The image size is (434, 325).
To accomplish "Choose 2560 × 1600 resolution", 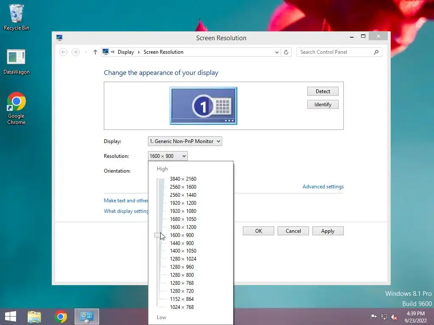I will [x=183, y=187].
